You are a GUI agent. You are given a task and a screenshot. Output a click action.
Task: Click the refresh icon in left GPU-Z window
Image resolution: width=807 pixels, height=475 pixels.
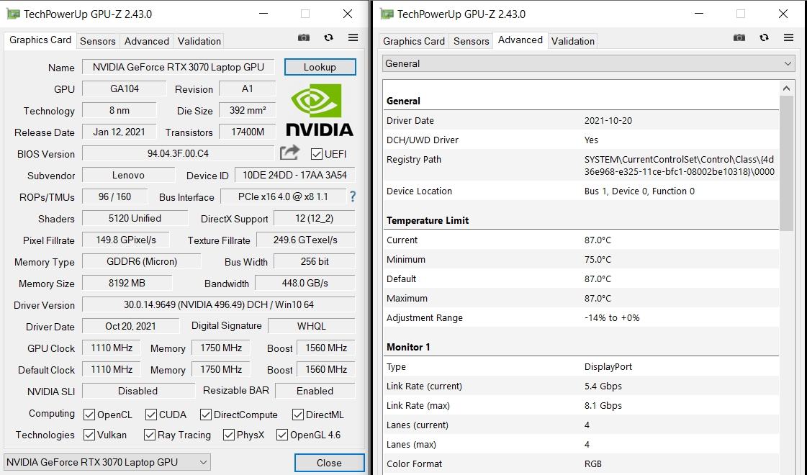point(328,37)
